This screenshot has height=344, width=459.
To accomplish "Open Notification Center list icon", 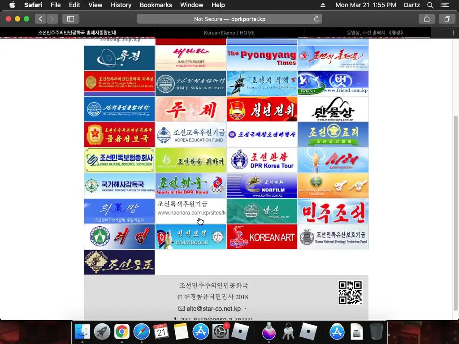I will (x=444, y=5).
